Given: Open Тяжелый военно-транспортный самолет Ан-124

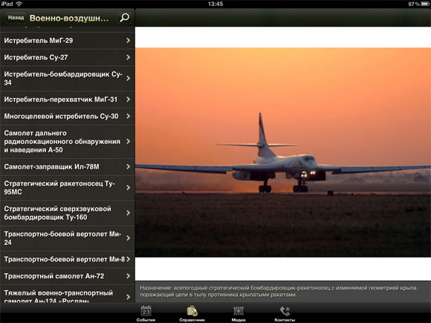Looking at the screenshot, I should pyautogui.click(x=68, y=294).
